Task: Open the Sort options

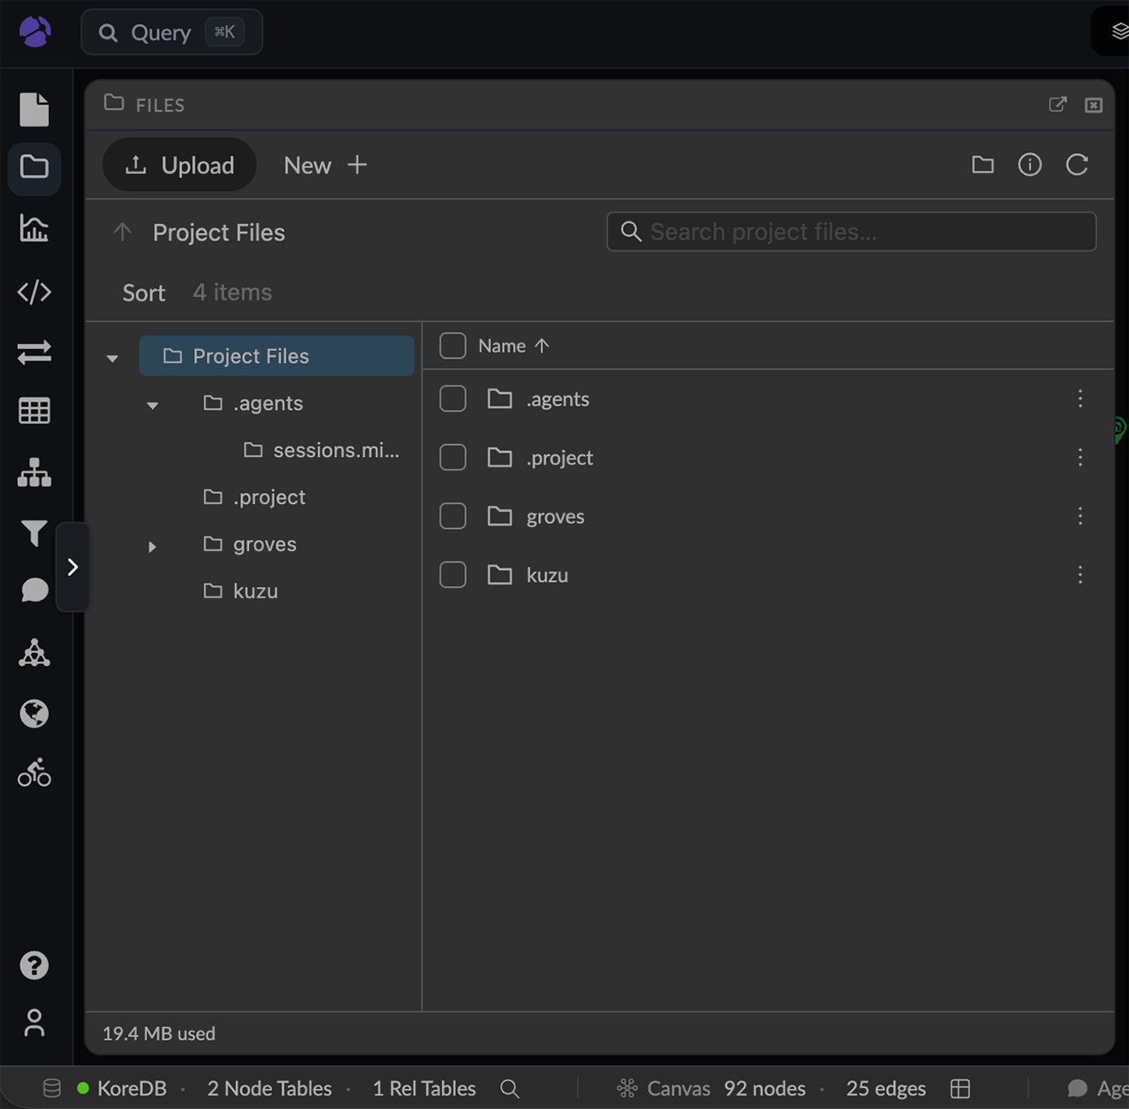Action: click(144, 293)
